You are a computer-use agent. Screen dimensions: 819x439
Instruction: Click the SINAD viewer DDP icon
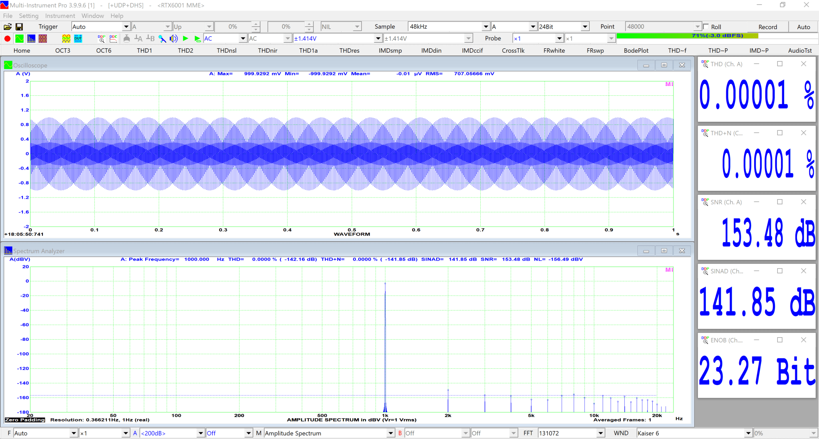pos(705,271)
